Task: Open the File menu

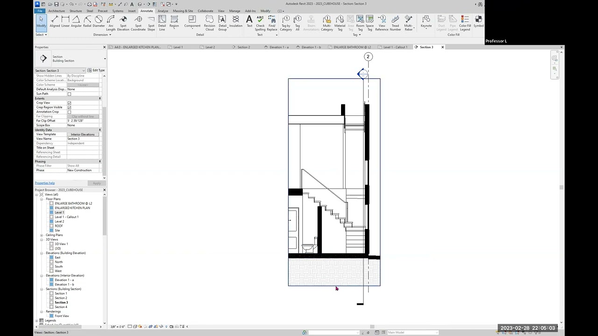Action: [x=40, y=11]
